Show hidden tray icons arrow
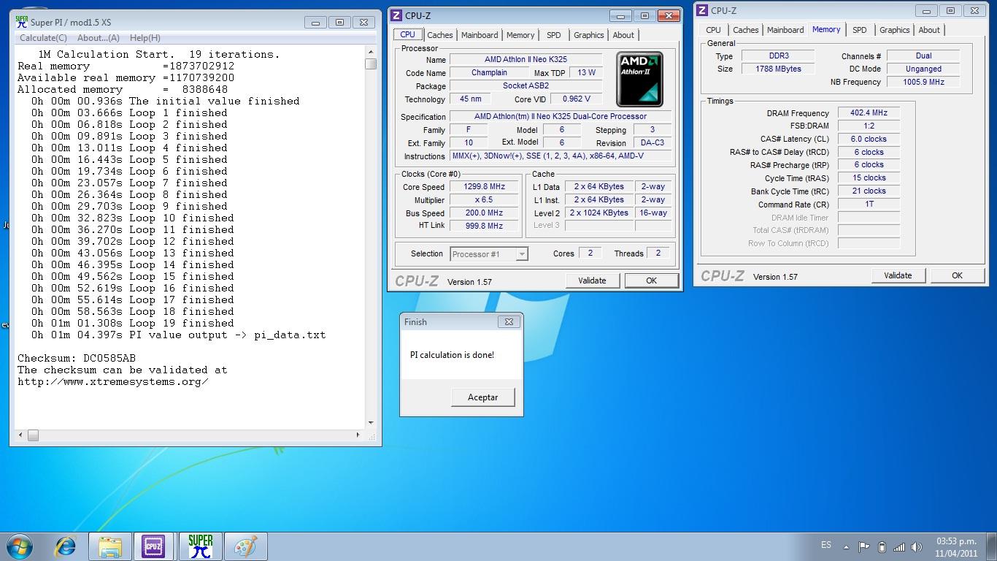Viewport: 997px width, 561px height. click(x=847, y=546)
